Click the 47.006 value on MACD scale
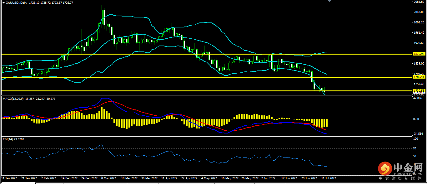Image resolution: width=427 pixels, height=184 pixels. (418, 98)
